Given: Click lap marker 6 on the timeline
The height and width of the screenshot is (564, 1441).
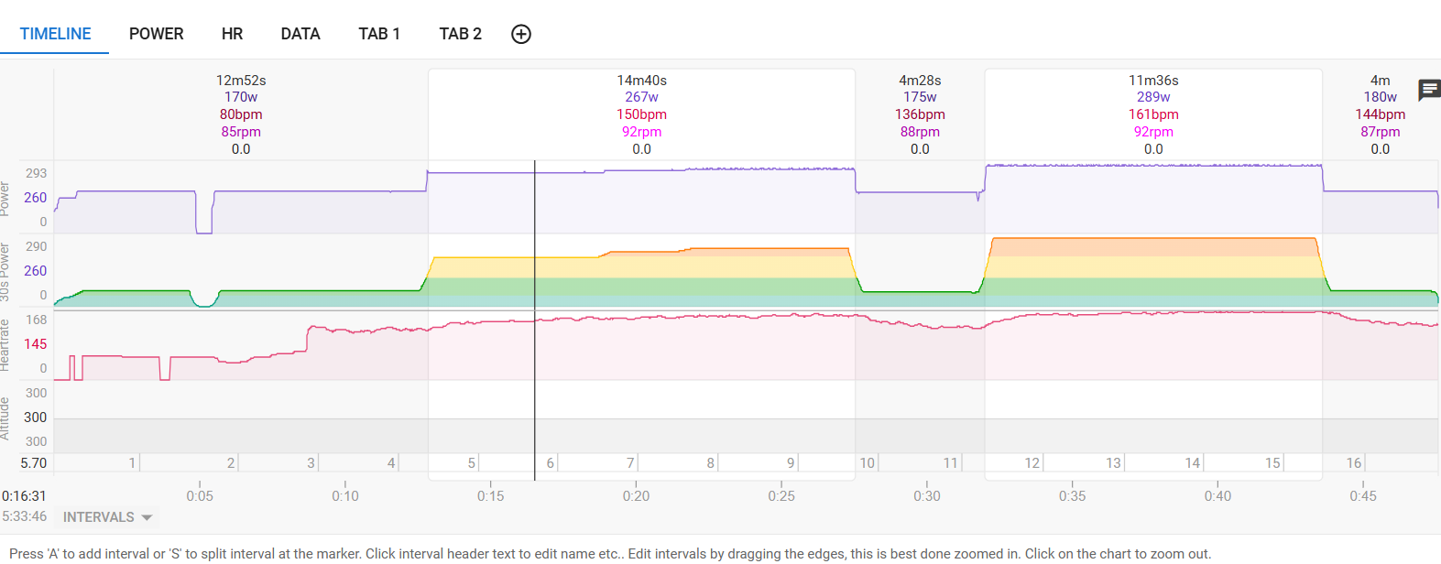Looking at the screenshot, I should 551,463.
